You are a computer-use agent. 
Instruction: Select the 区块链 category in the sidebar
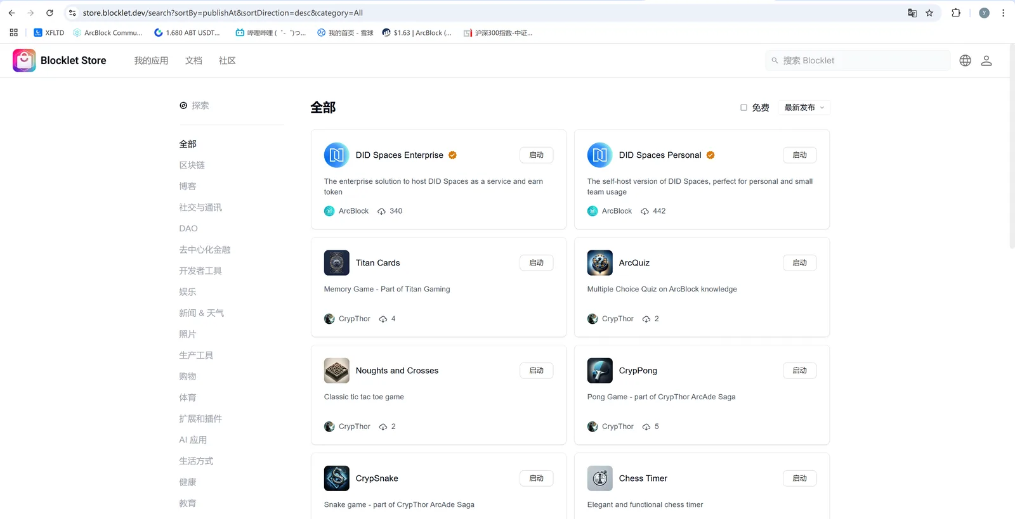tap(192, 165)
